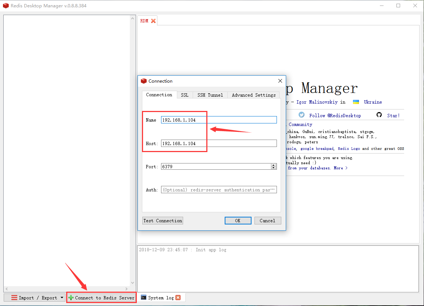Click horizontal scrollbar right arrow
424x306 pixels.
pyautogui.click(x=126, y=289)
